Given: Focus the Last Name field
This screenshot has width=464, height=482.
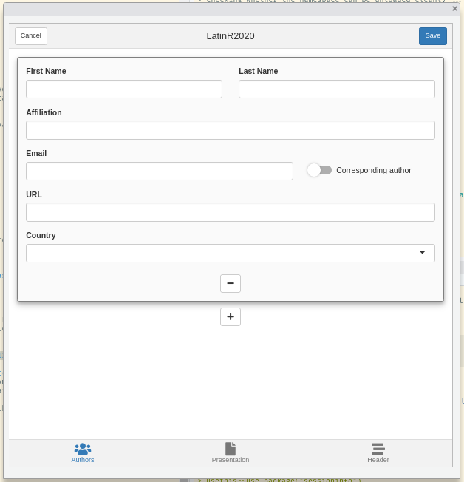Looking at the screenshot, I should pos(336,89).
